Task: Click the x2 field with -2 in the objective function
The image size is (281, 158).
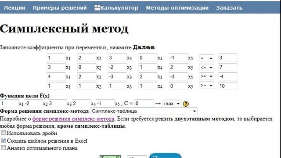Action: tap(33, 104)
